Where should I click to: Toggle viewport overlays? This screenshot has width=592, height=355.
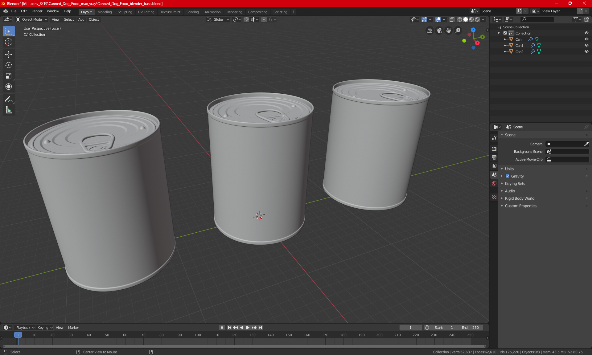click(x=438, y=19)
